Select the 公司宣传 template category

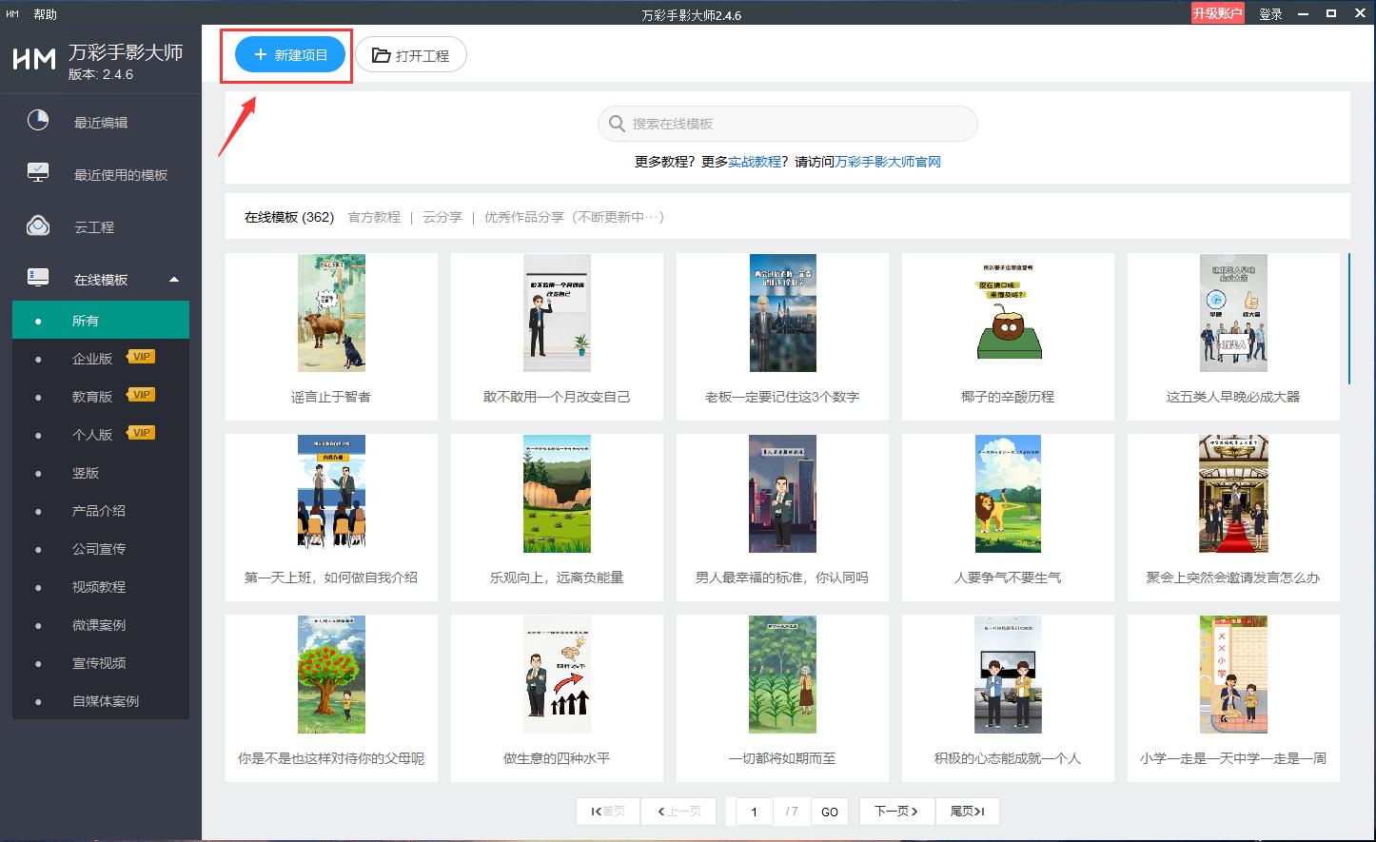[101, 548]
